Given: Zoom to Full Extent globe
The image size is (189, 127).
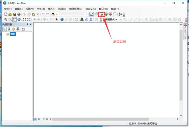Looking at the screenshot, I should (19, 19).
